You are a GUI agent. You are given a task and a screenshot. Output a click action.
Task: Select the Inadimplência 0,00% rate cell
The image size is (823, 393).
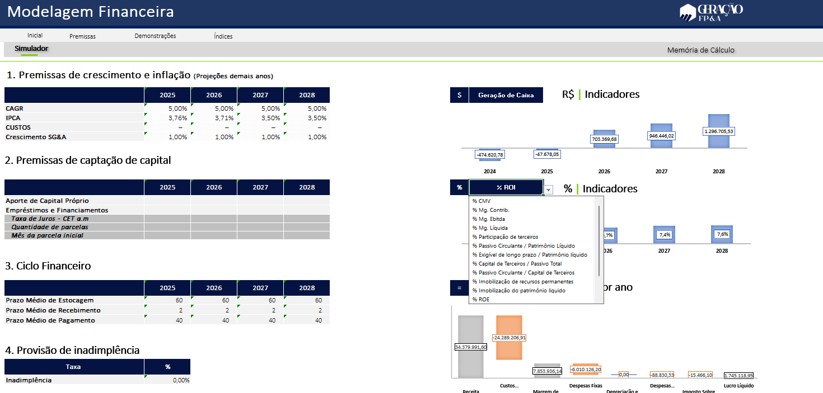[x=167, y=380]
